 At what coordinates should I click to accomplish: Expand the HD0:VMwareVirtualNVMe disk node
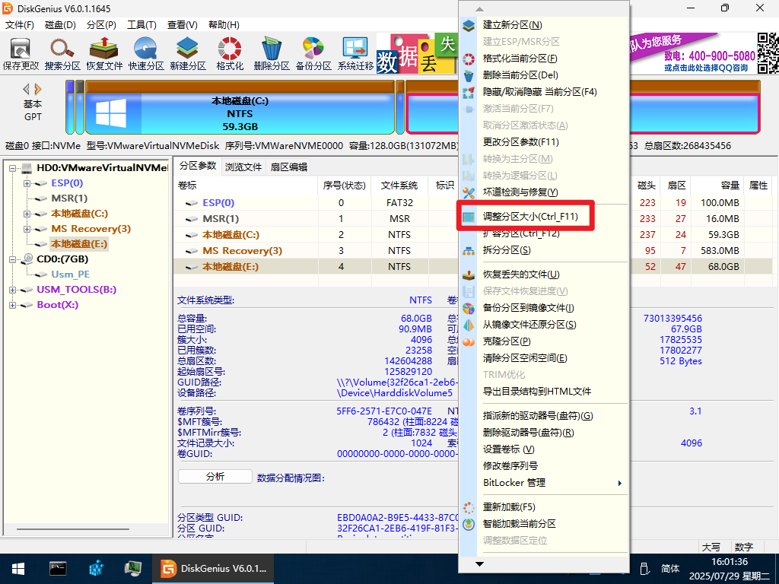pos(12,168)
